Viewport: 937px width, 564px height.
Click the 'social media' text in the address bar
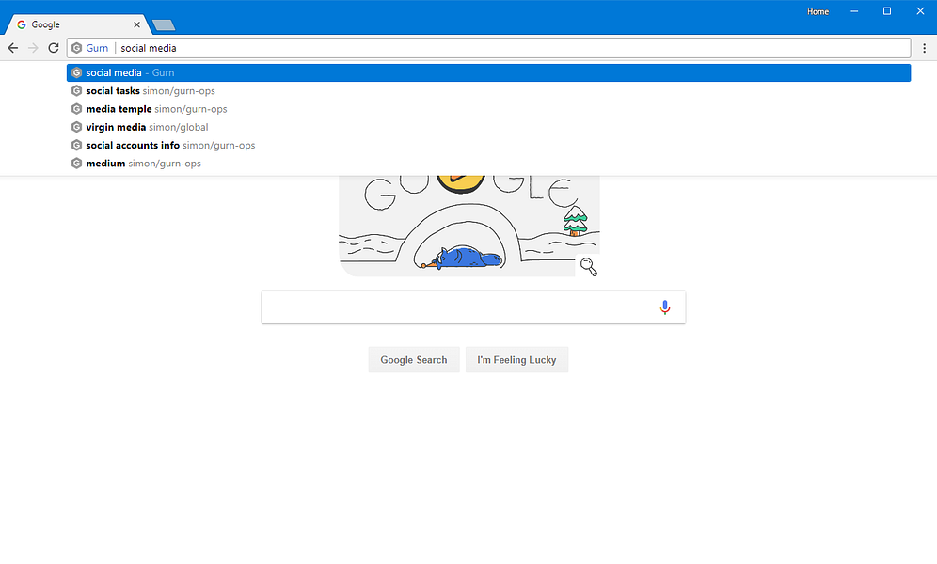click(x=149, y=48)
